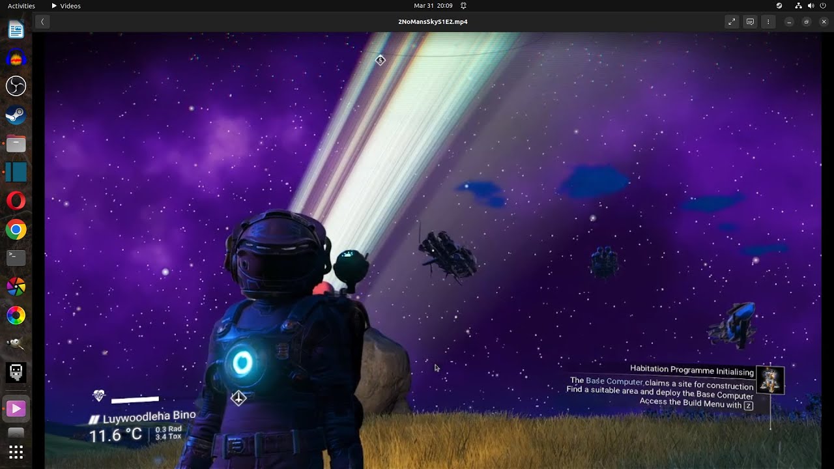834x469 pixels.
Task: Minimize the Videos window
Action: pos(789,21)
